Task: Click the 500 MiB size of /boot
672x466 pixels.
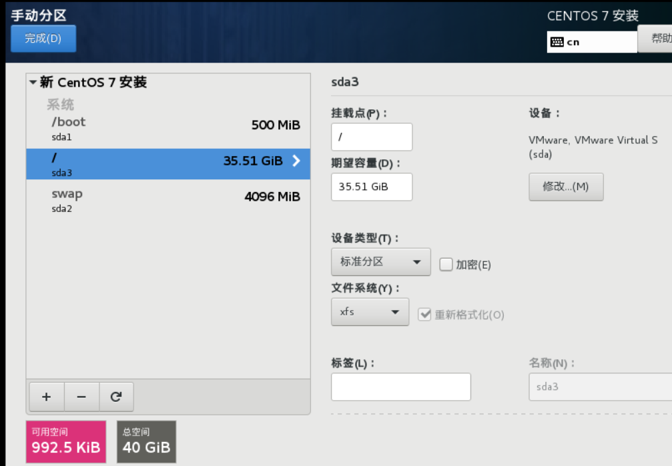Action: click(x=276, y=125)
